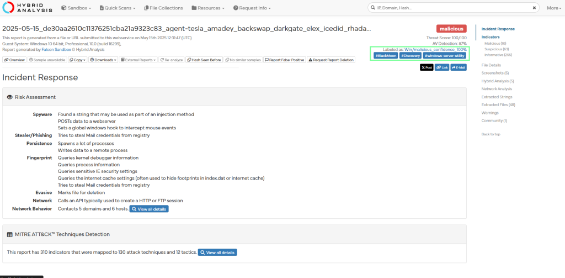
Task: Copy the report link with the Link button
Action: [442, 67]
